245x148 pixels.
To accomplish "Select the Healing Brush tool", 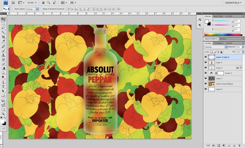I will [3, 46].
